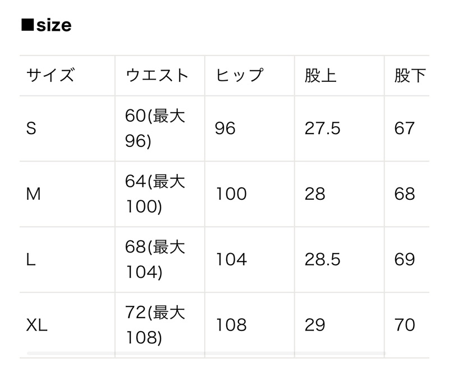Select the ウエスト column header
449x372 pixels.
[x=157, y=75]
